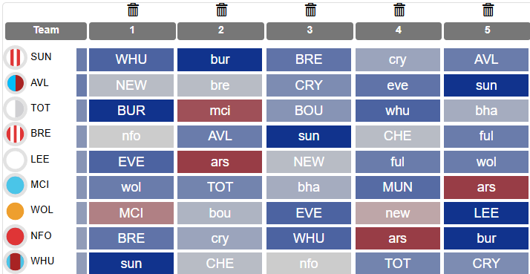Select the WHU team badge
The width and height of the screenshot is (530, 274).
pyautogui.click(x=15, y=262)
